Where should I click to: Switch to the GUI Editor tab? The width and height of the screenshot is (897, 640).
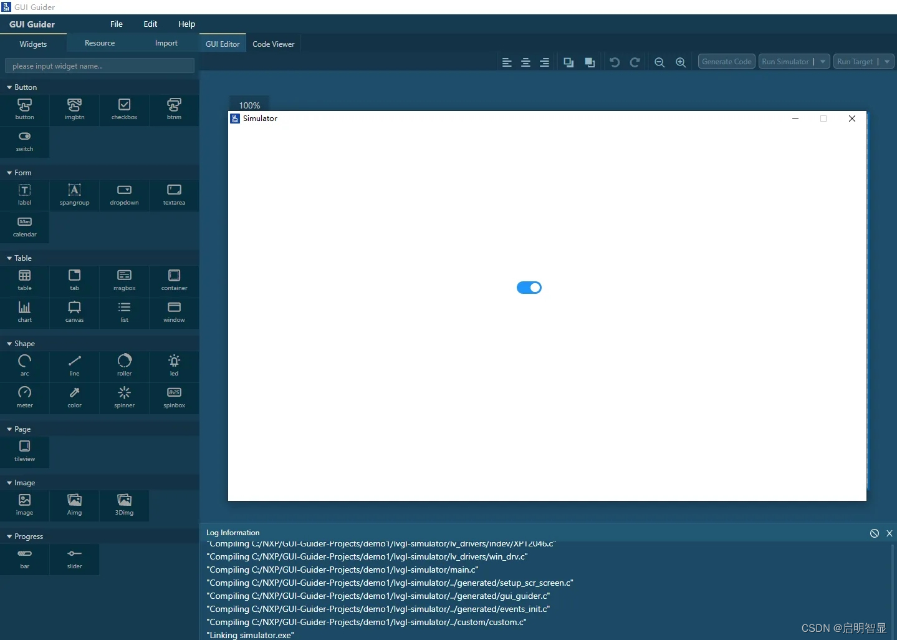(x=223, y=44)
